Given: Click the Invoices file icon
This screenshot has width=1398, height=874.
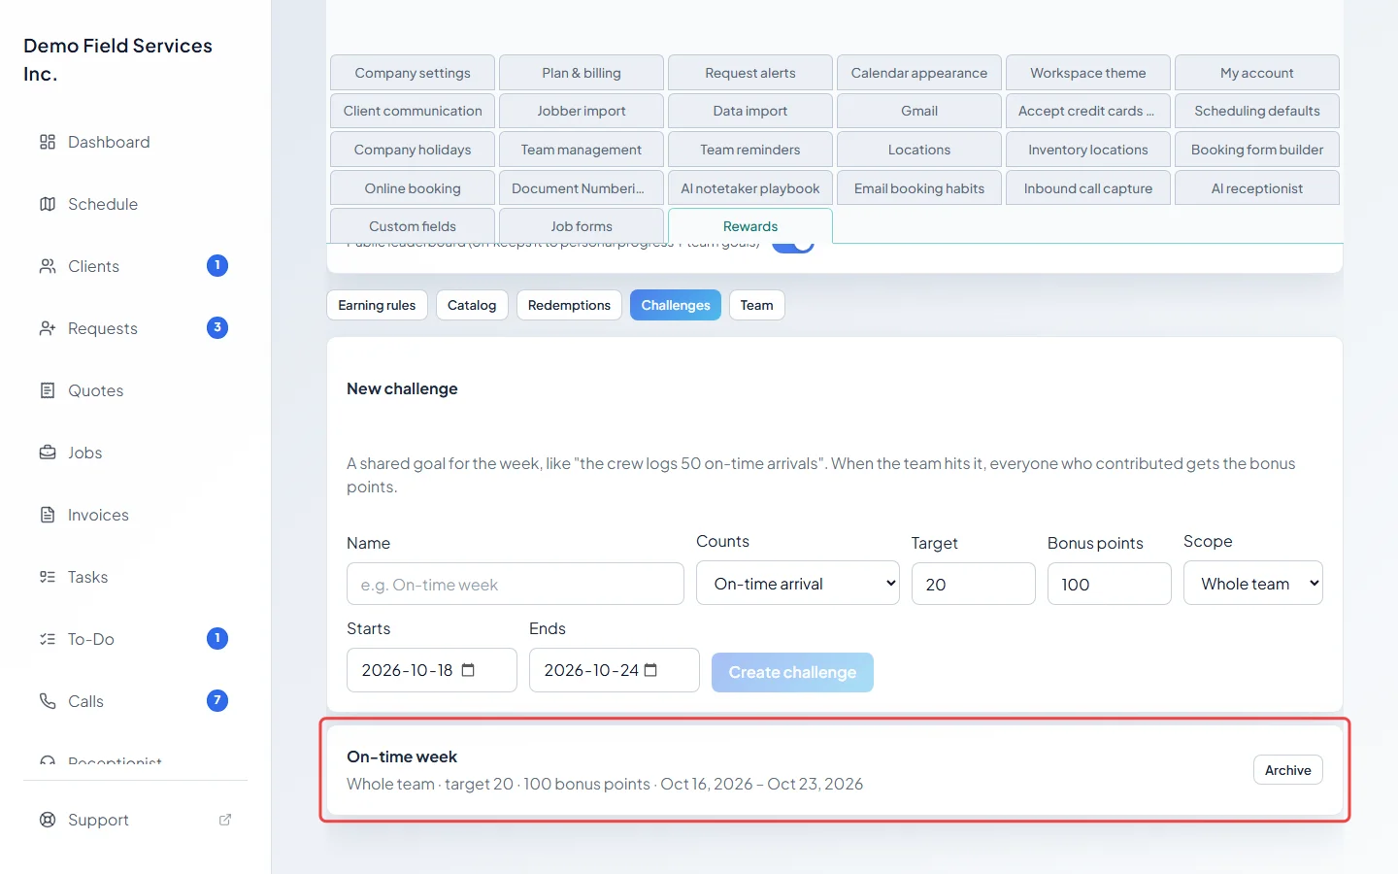Looking at the screenshot, I should point(48,515).
